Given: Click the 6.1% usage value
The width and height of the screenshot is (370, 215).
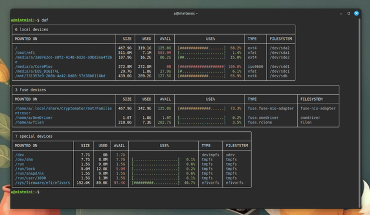Looking at the screenshot, I should pyautogui.click(x=237, y=71).
